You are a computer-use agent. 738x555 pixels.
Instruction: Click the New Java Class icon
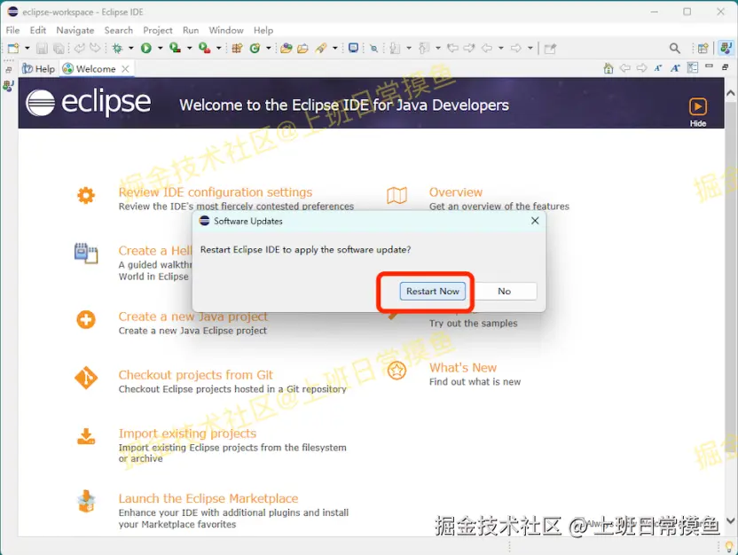point(255,48)
